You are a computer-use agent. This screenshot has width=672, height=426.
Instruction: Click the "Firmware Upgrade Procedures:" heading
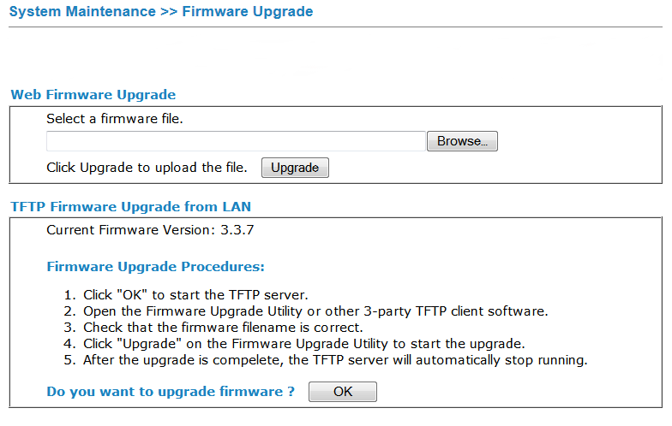coord(155,267)
